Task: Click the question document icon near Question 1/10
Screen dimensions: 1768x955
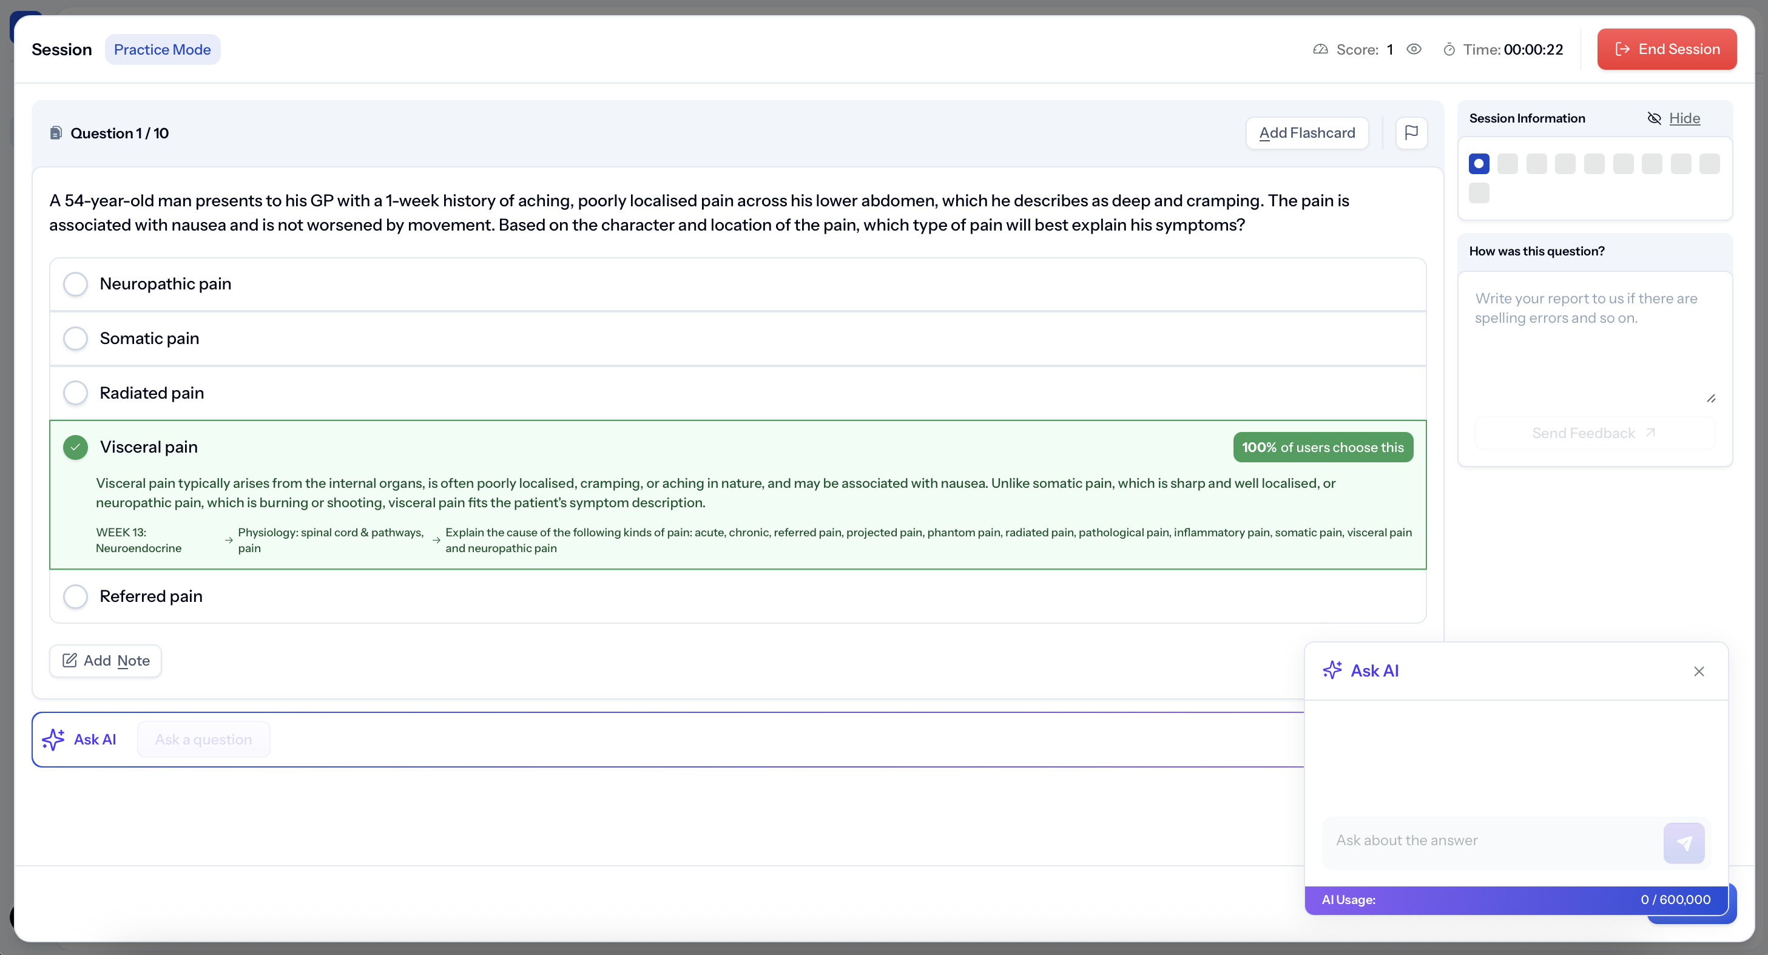Action: (x=56, y=133)
